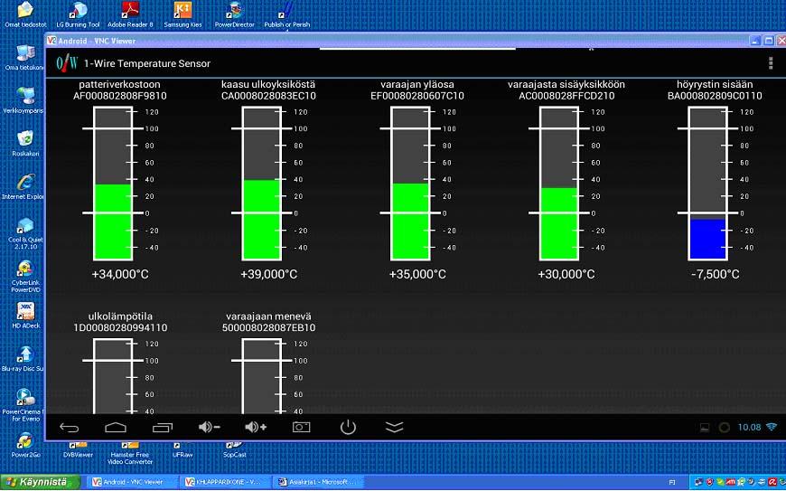Select the höyrystin sisään blue temperature gauge

(x=707, y=182)
